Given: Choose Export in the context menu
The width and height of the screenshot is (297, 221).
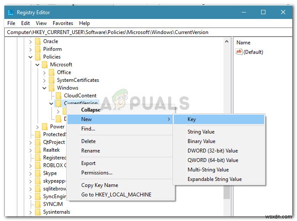Looking at the screenshot, I should point(121,163).
